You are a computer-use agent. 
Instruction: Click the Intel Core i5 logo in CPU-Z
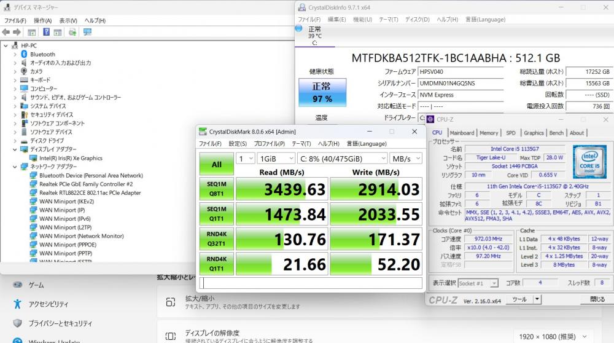coord(589,161)
